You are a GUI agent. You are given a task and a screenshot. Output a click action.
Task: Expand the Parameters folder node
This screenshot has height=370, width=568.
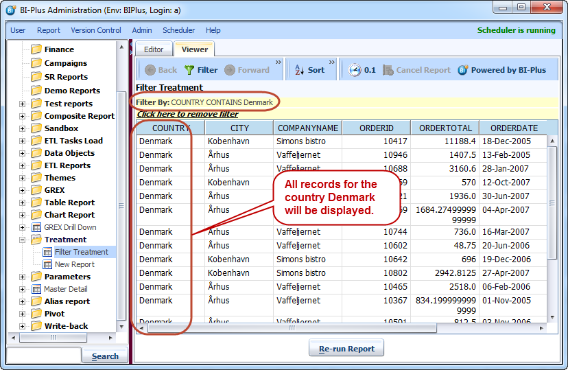pyautogui.click(x=22, y=277)
